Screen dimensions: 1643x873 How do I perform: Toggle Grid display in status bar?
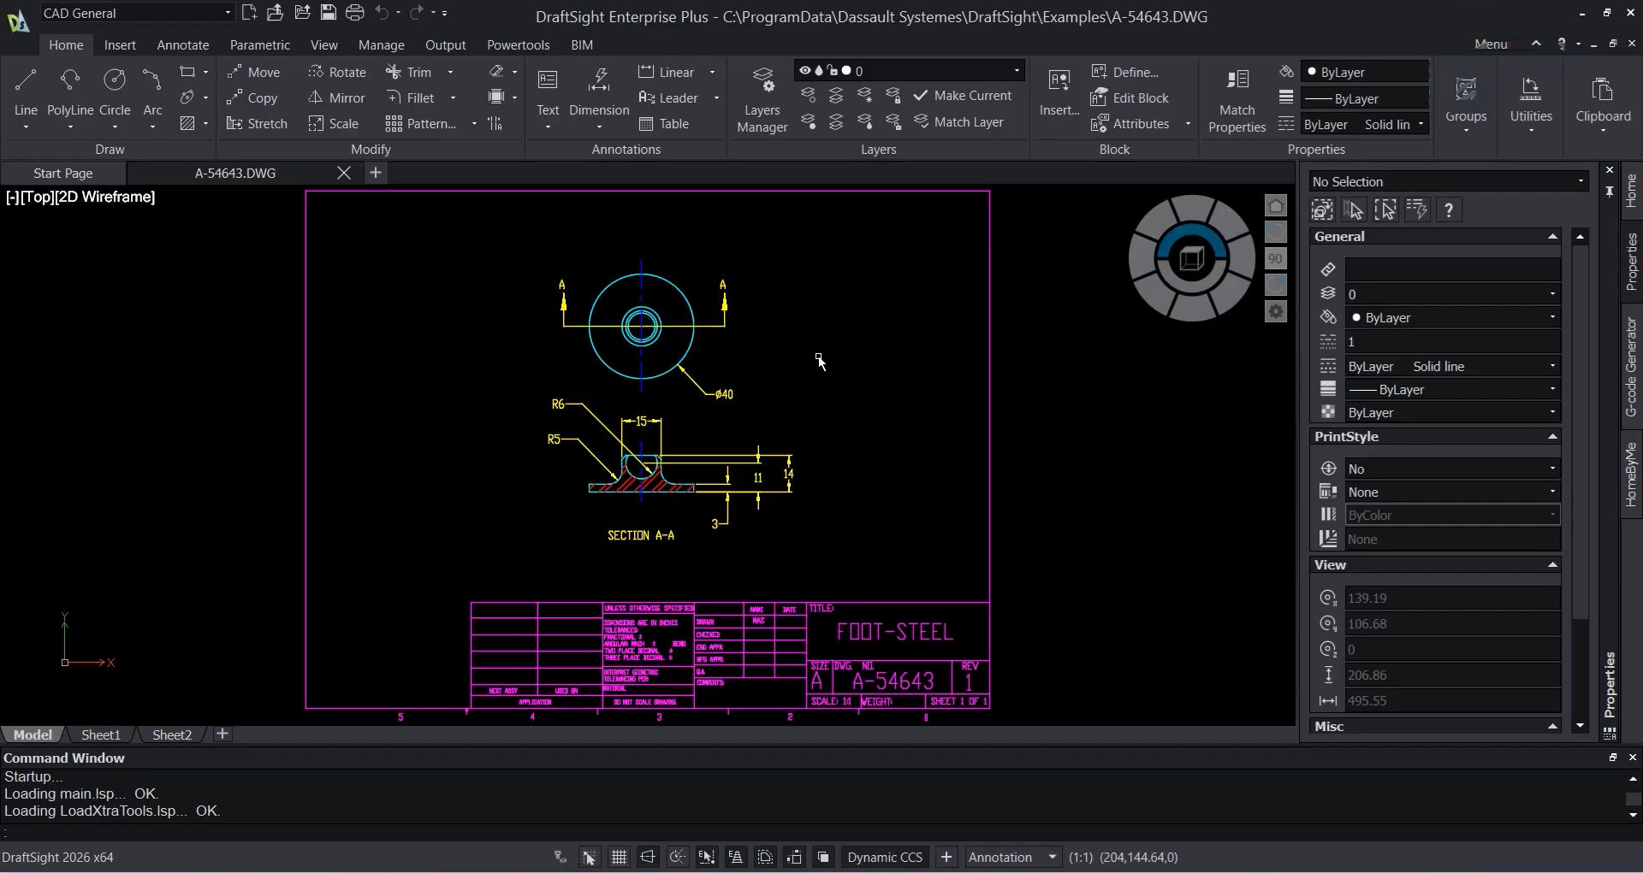[619, 857]
